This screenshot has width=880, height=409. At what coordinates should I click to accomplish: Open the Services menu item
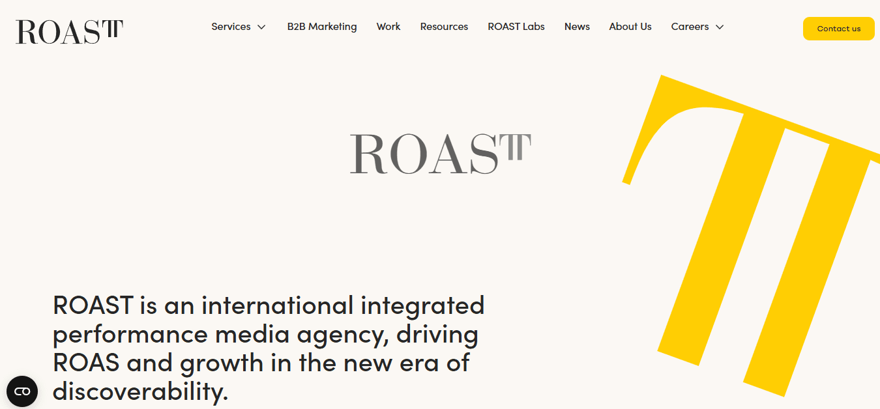231,27
